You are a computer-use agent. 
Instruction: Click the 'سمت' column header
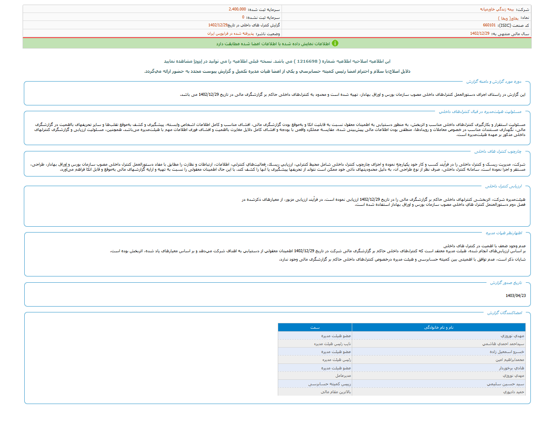pos(315,327)
